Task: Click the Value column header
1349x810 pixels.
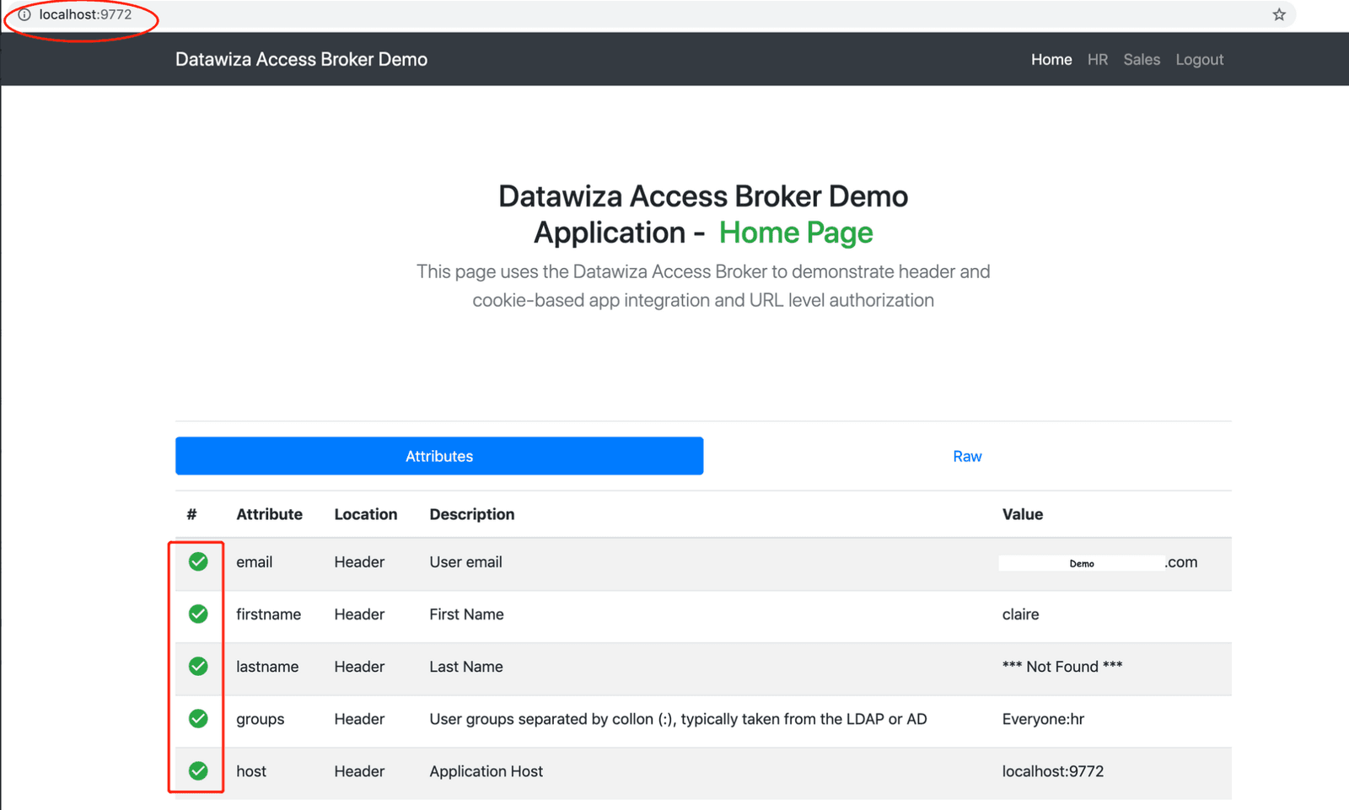Action: click(x=1022, y=514)
